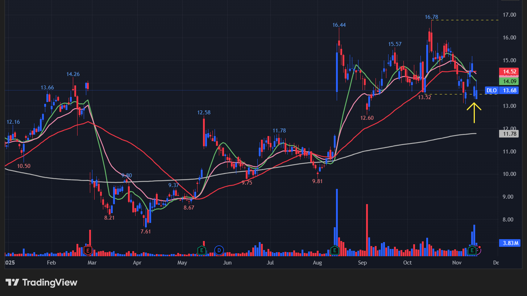This screenshot has height=296, width=527.
Task: Click the 7.61 low price annotation
Action: click(145, 232)
